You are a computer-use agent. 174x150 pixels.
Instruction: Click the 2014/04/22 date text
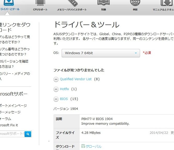(x=159, y=133)
